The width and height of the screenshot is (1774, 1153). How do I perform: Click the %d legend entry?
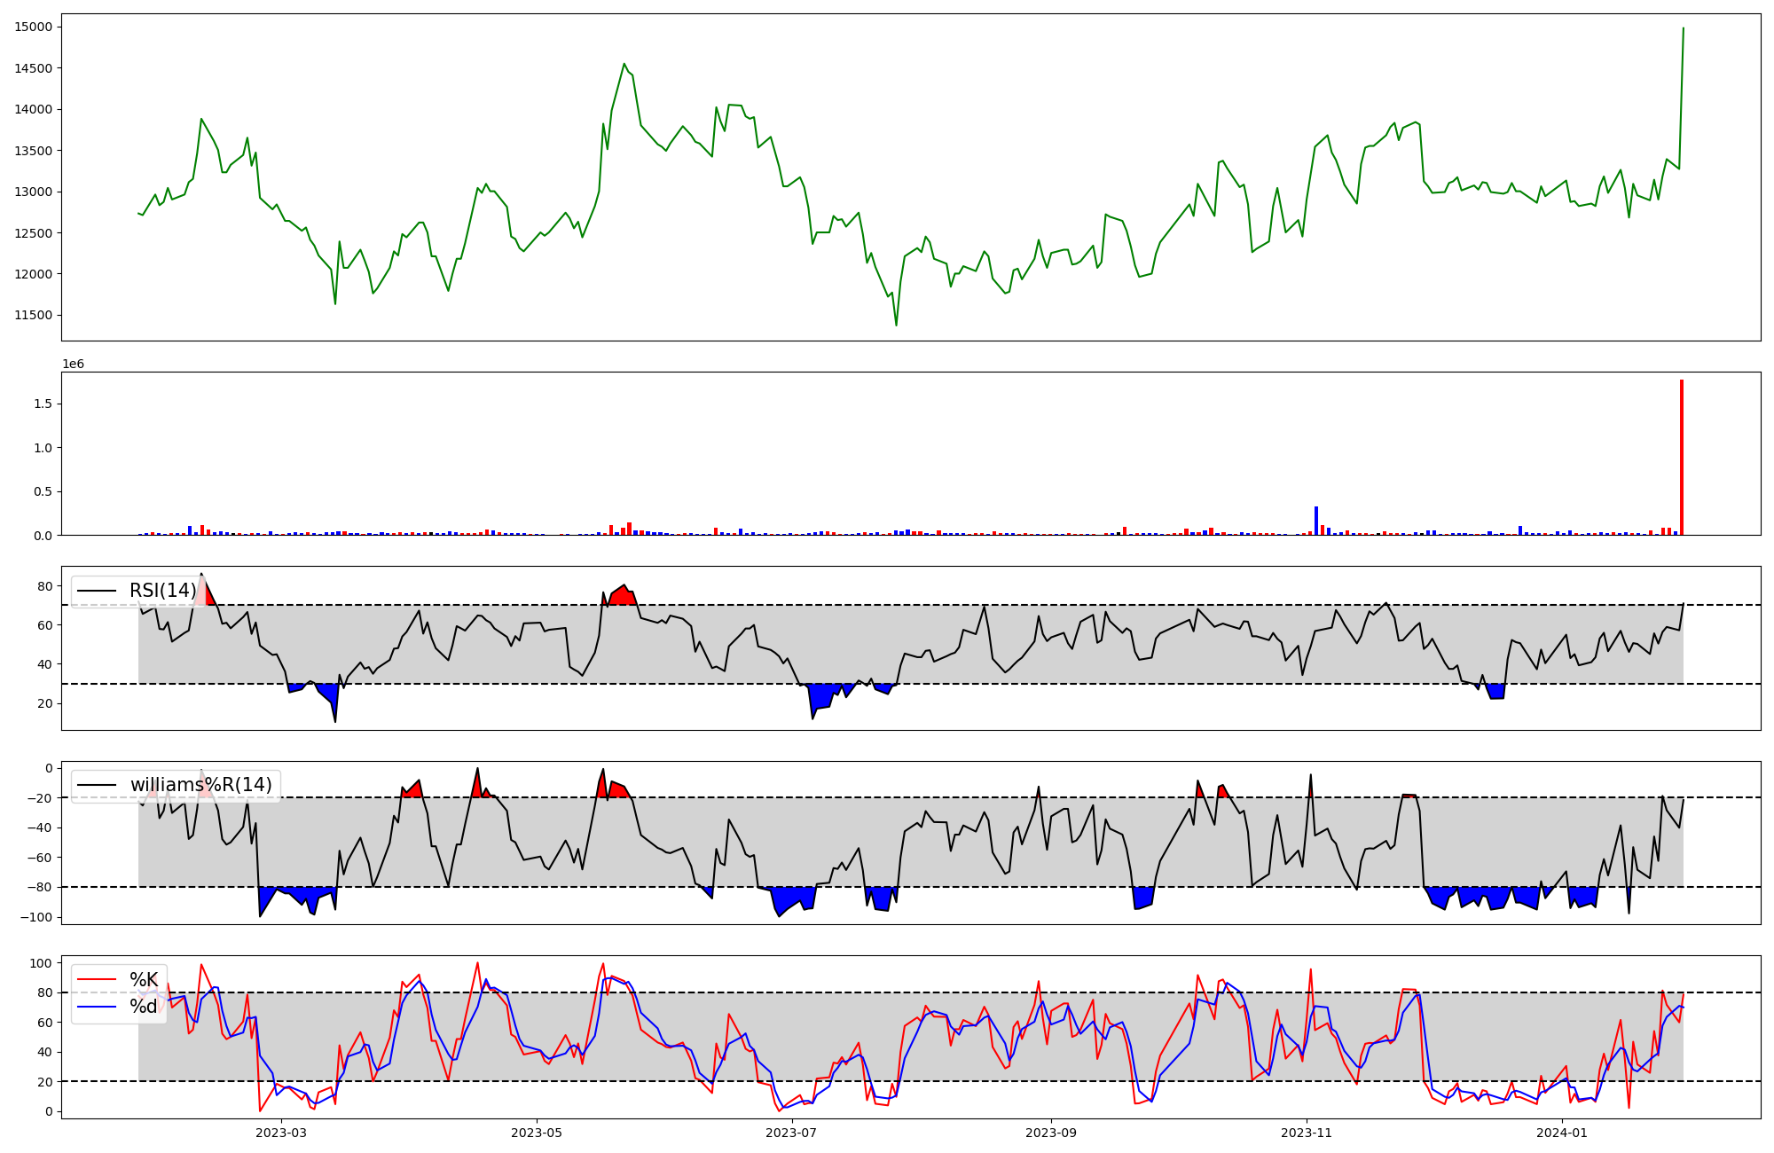144,1007
